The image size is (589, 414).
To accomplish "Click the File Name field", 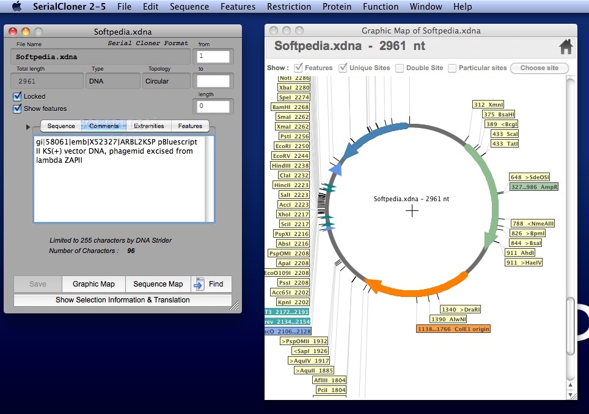I will point(100,57).
